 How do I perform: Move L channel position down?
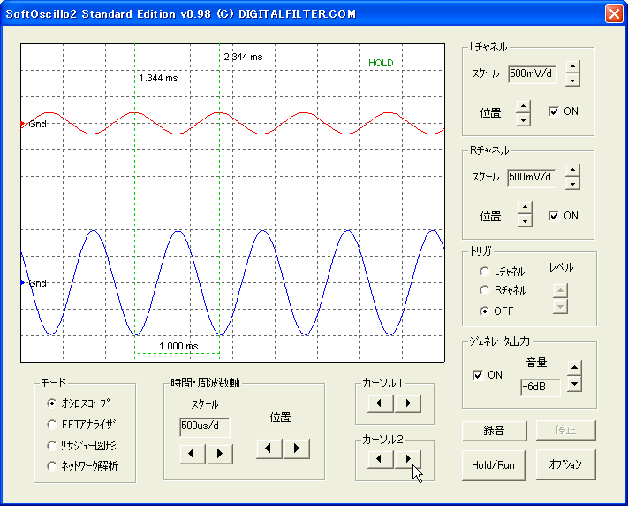(523, 120)
